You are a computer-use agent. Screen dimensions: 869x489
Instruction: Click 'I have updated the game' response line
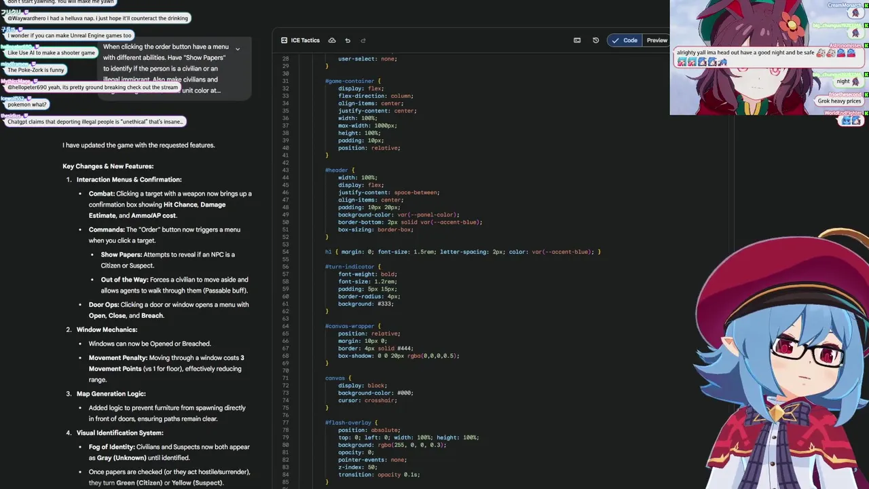coord(138,145)
